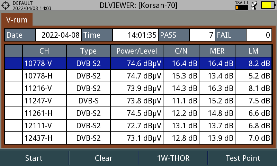Screen dimensions: 277x166
Task: Select channel row 11261-H
Action: (138, 113)
